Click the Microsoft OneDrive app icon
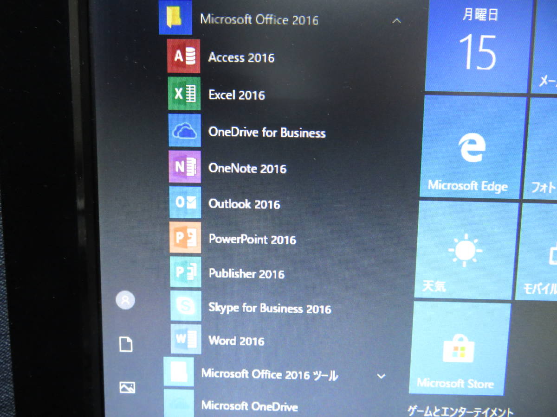The image size is (557, 417). tap(179, 403)
